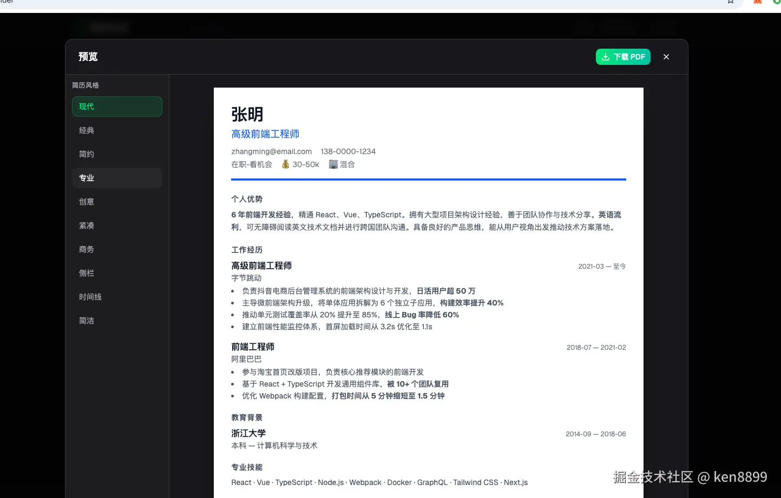
Task: Click the bullet about 被 10+ 个团队复用
Action: click(345, 384)
